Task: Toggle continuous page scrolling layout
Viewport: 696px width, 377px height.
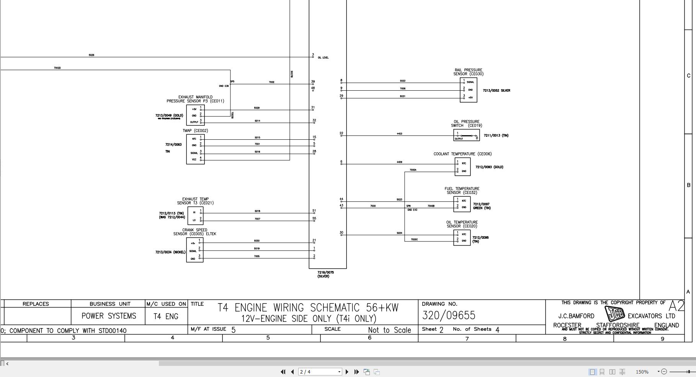Action: (x=602, y=372)
